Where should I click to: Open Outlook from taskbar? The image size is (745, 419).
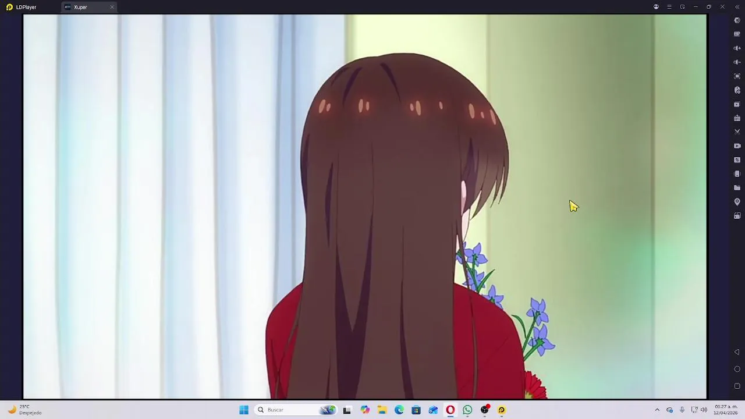pos(433,410)
